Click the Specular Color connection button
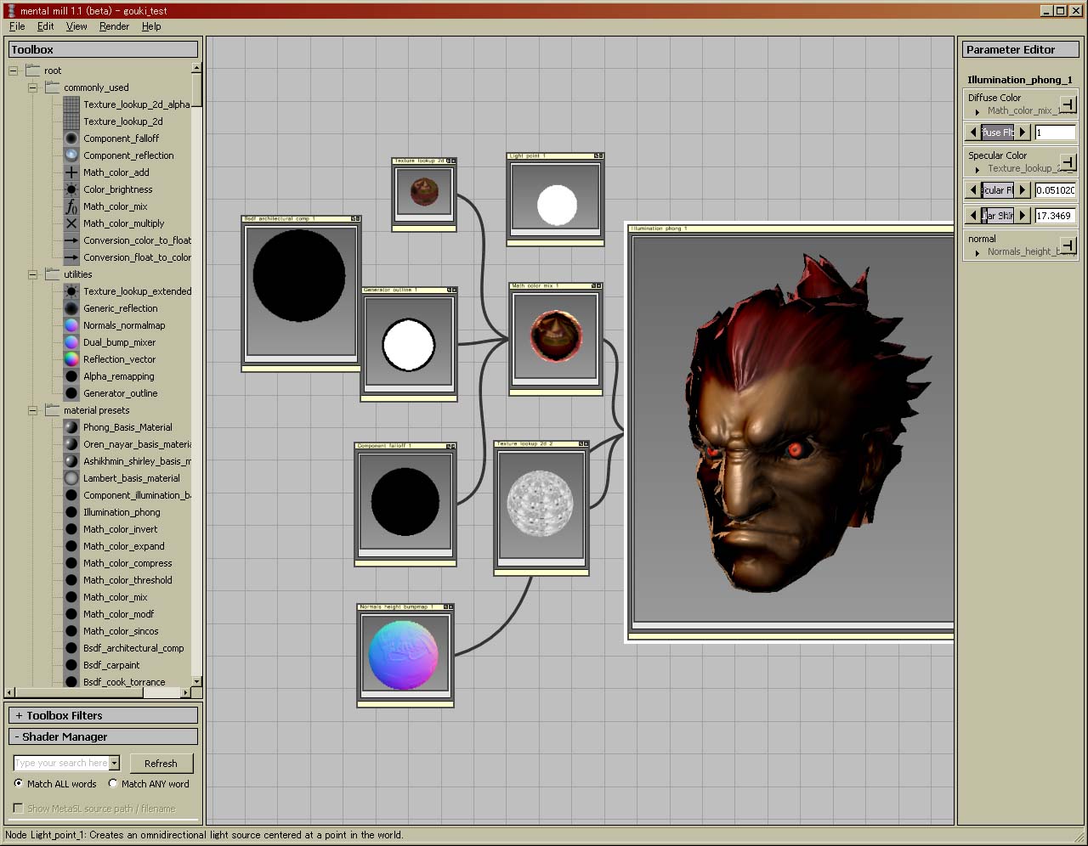1088x846 pixels. pos(1068,162)
